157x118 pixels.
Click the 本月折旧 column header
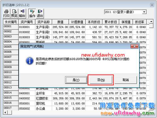pos(94,22)
